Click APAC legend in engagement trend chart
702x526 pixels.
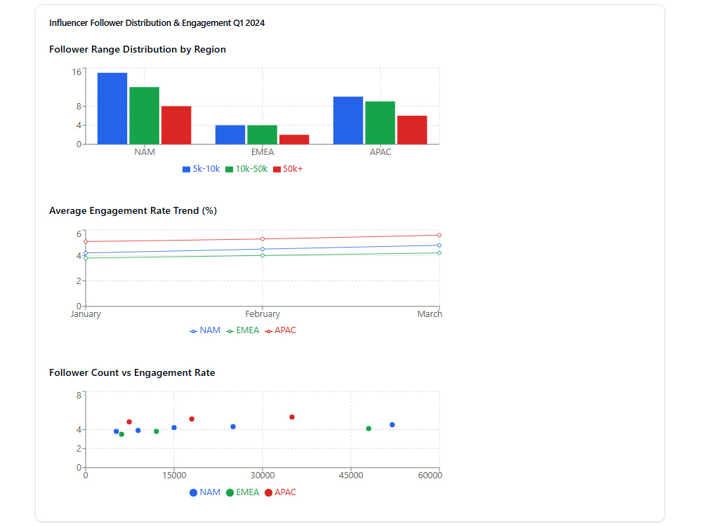pyautogui.click(x=280, y=330)
